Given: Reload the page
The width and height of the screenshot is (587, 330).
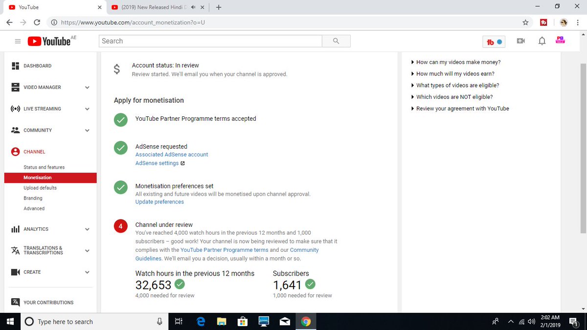Looking at the screenshot, I should (37, 22).
